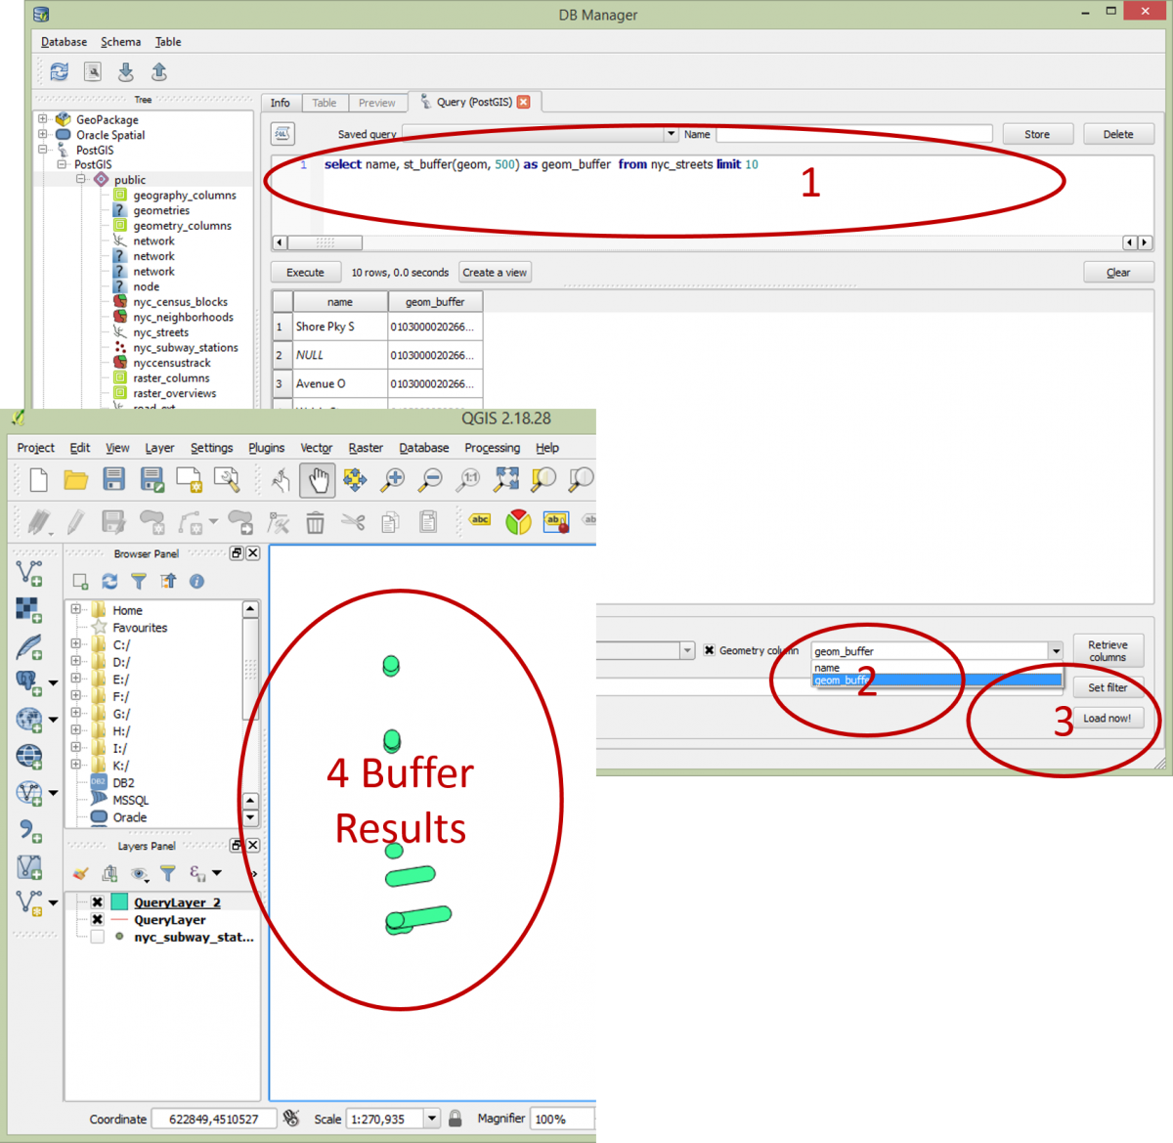Screen dimensions: 1173x1143
Task: Click the Execute button
Action: (x=305, y=273)
